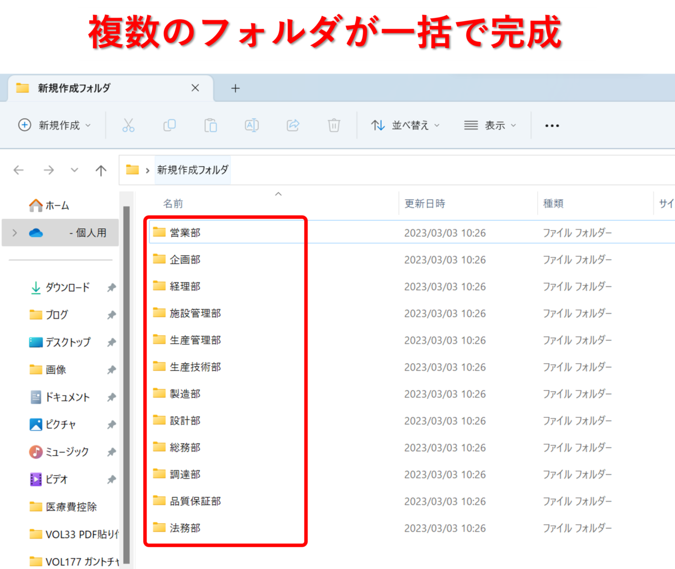Viewport: 675px width, 569px height.
Task: Go up one folder level
Action: (101, 170)
